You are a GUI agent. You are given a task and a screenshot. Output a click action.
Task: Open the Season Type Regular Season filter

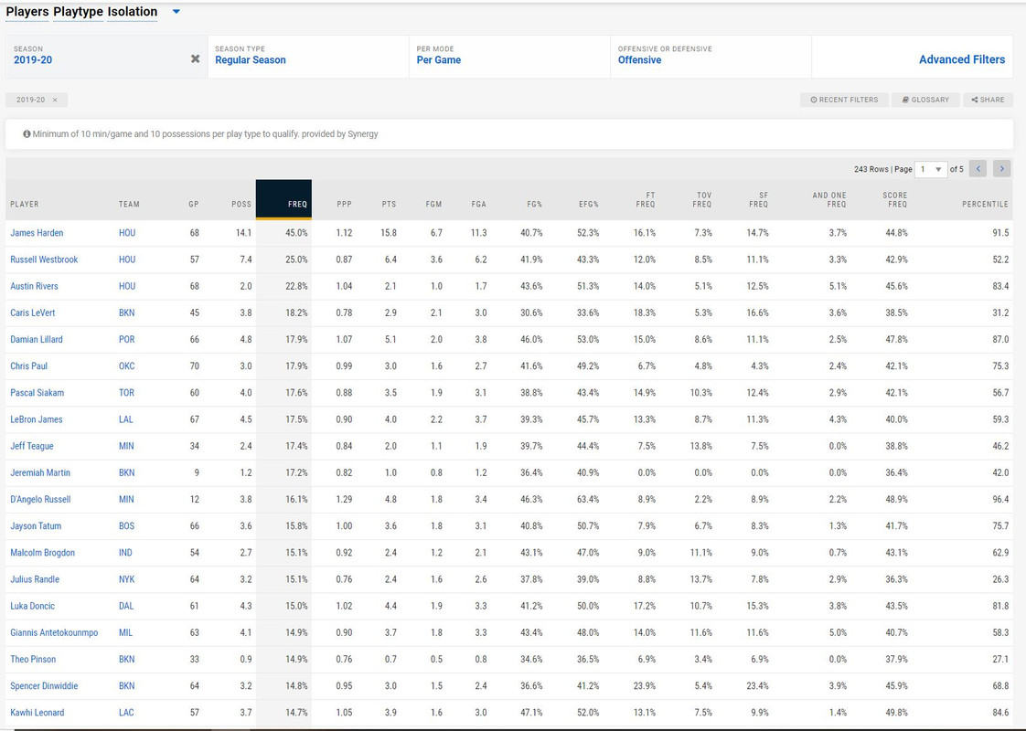click(308, 57)
